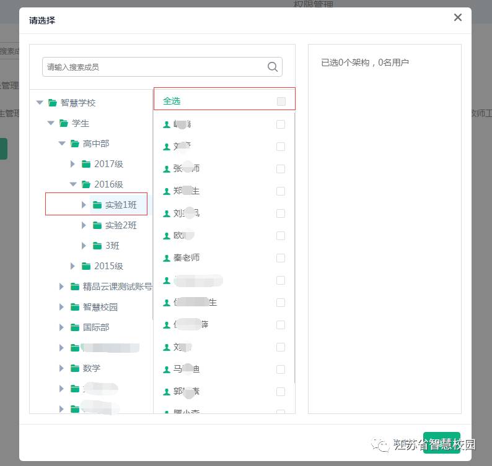
Task: Select the 实验2班 tree label
Action: (x=121, y=225)
